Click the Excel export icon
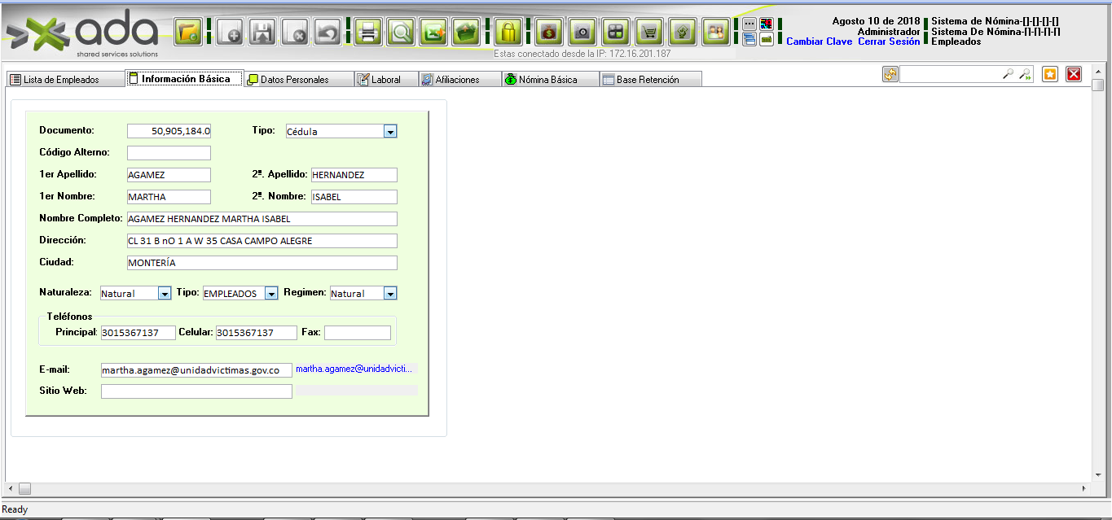This screenshot has width=1112, height=520. coord(433,33)
